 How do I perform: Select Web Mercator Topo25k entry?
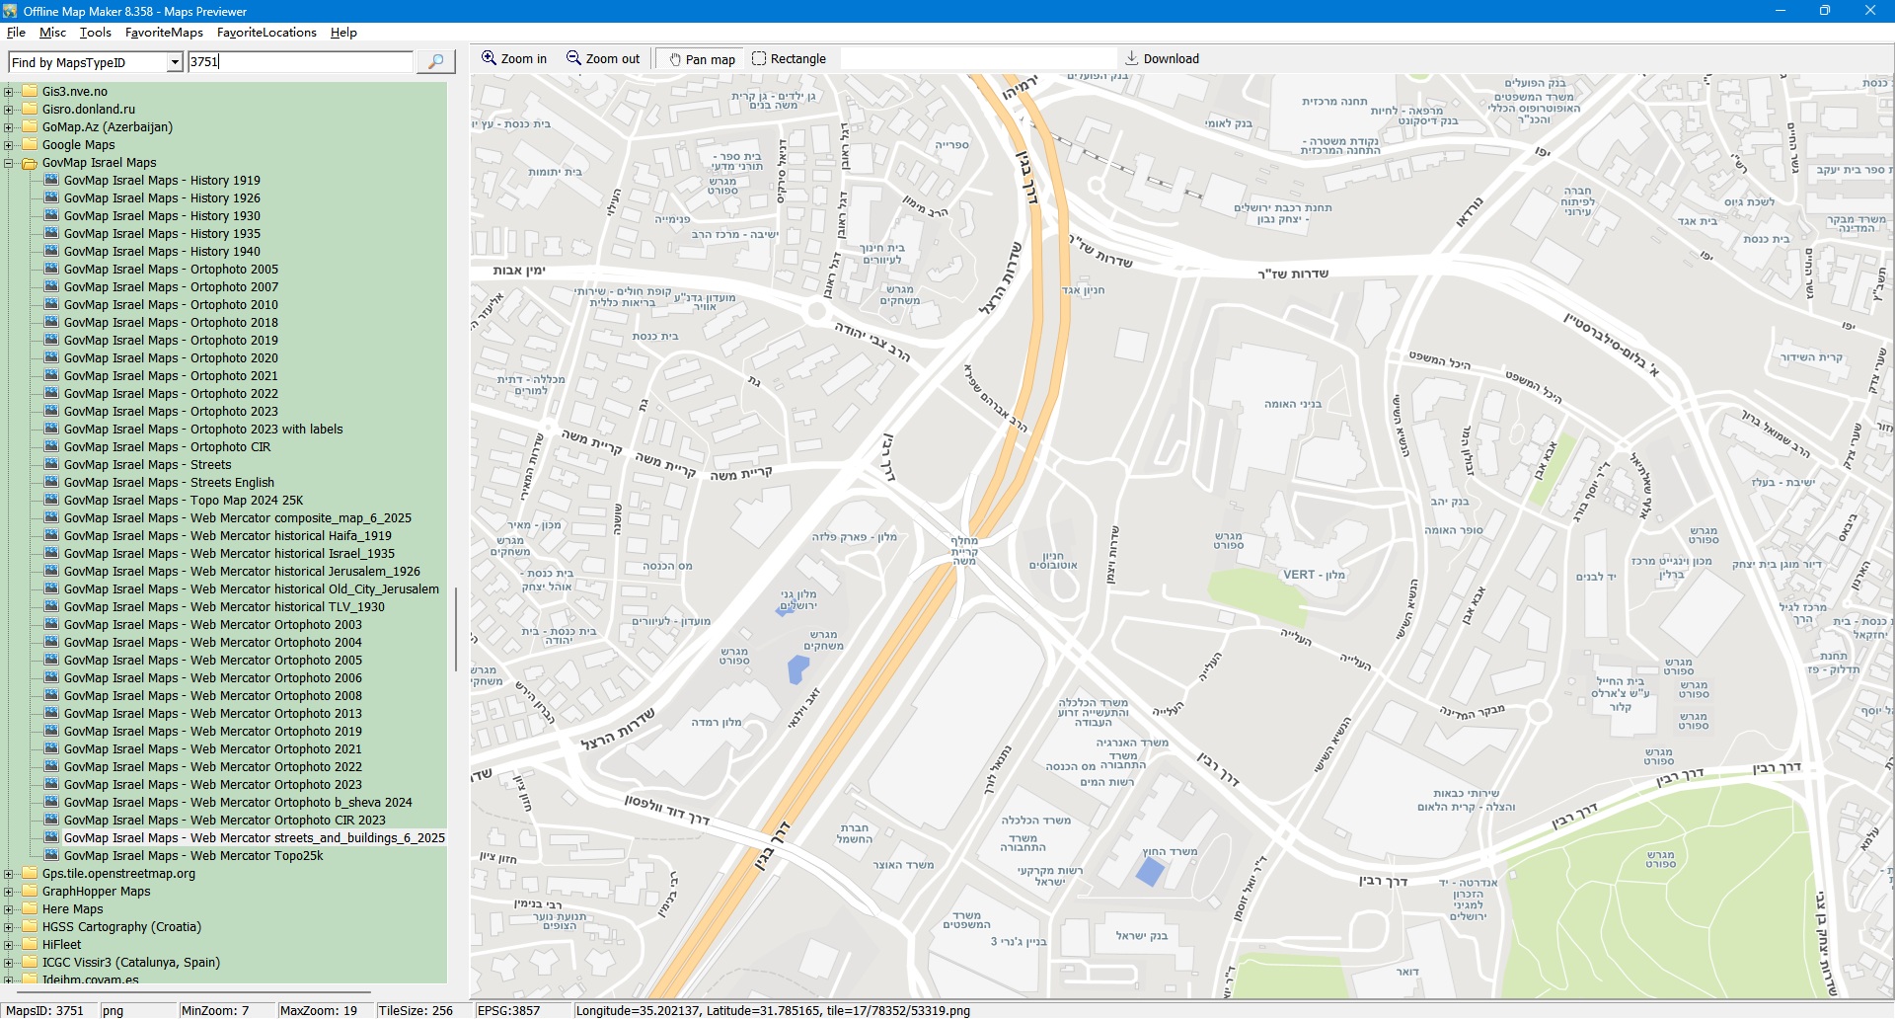point(193,856)
